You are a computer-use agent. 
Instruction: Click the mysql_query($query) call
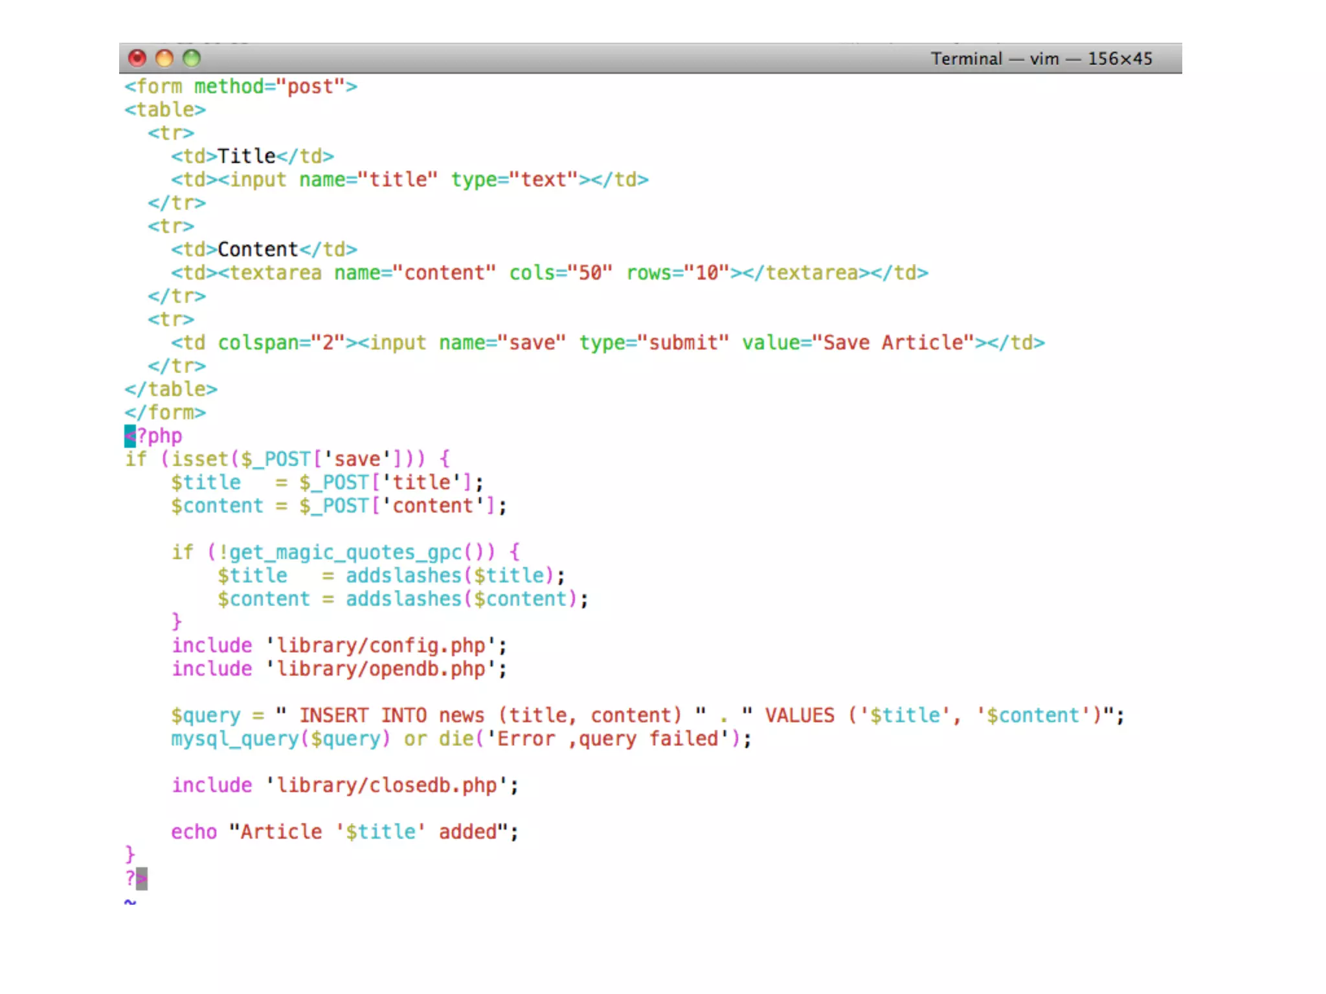pos(280,739)
